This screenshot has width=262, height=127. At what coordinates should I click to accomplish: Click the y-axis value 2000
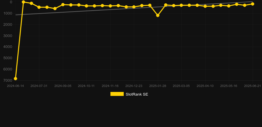coord(8,24)
